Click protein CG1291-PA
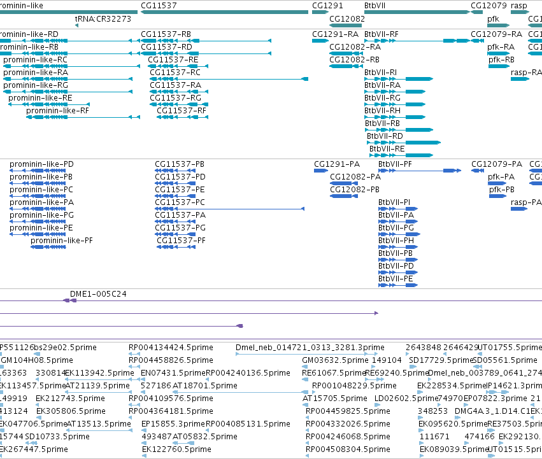 337,164
